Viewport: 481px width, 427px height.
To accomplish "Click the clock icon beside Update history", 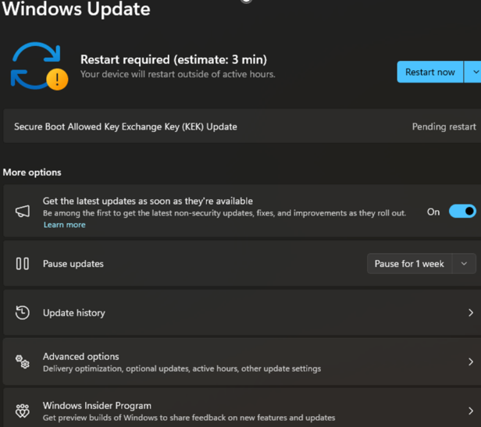I will (23, 312).
